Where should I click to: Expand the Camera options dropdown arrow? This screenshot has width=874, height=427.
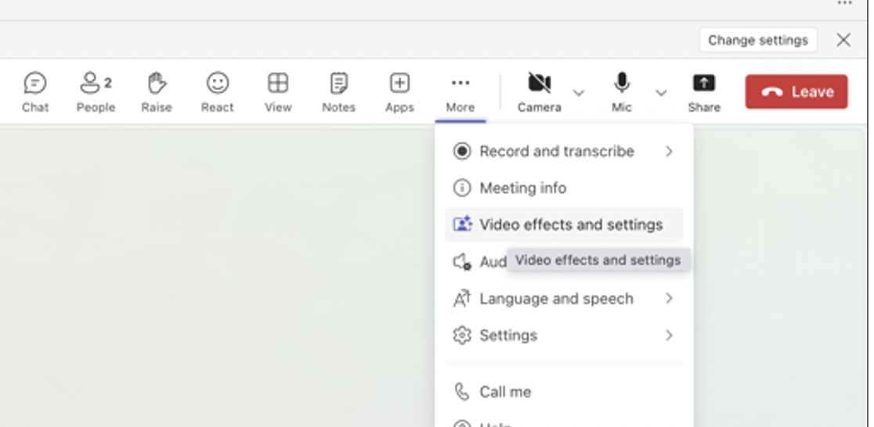click(x=579, y=93)
